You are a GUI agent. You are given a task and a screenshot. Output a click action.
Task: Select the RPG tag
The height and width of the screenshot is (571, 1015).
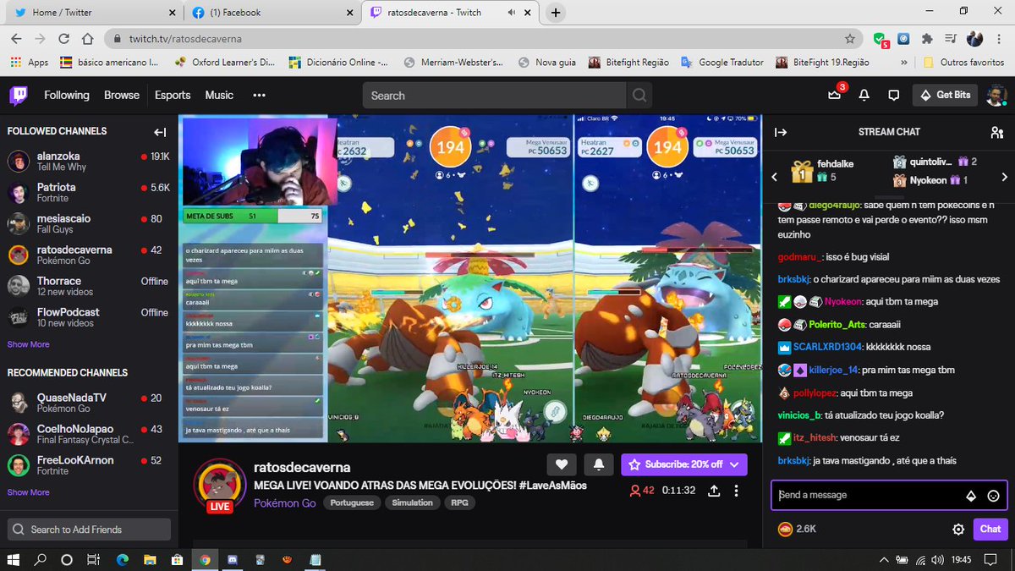[x=459, y=503]
